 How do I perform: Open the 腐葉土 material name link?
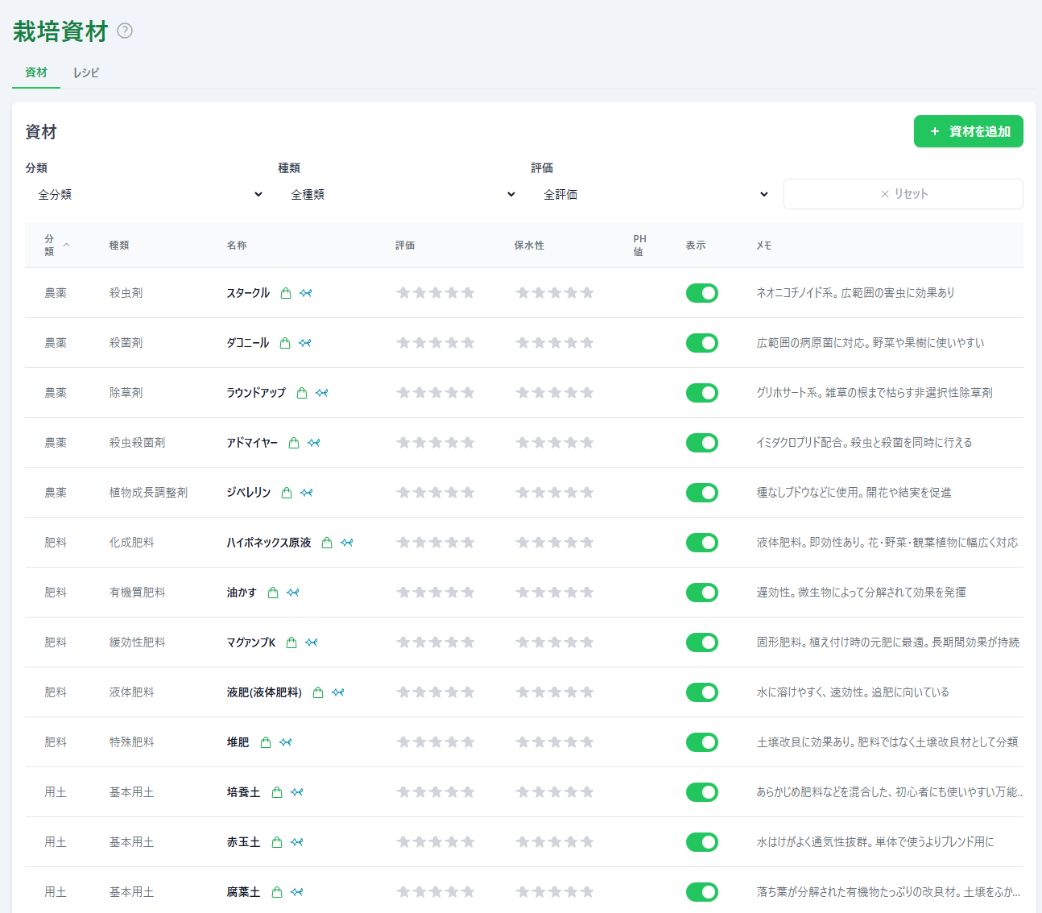click(243, 892)
